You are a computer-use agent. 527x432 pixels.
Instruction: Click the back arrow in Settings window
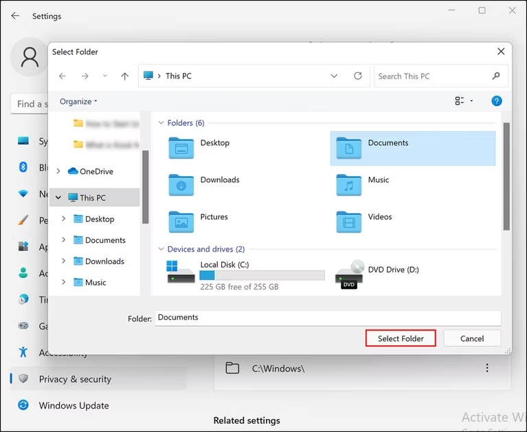pyautogui.click(x=15, y=15)
